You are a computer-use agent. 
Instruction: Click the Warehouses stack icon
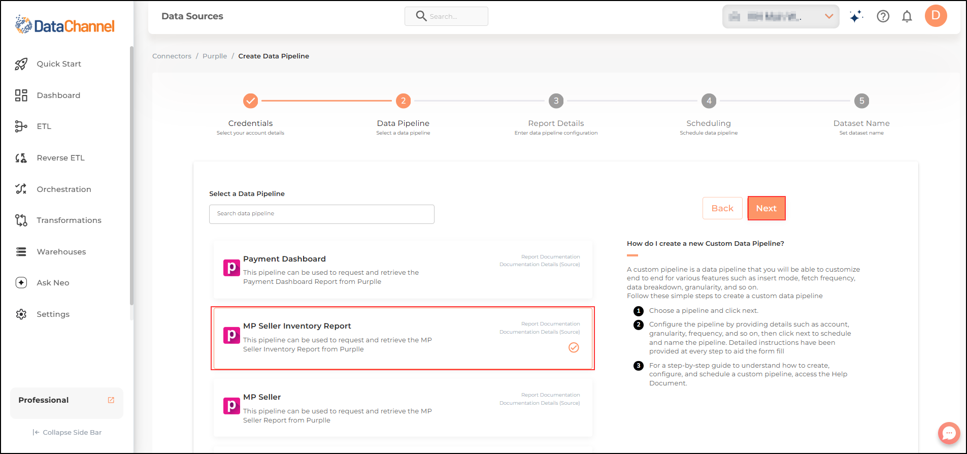click(21, 252)
